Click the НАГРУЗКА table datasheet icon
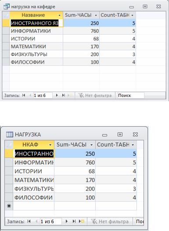The width and height of the screenshot is (169, 231). tap(10, 135)
